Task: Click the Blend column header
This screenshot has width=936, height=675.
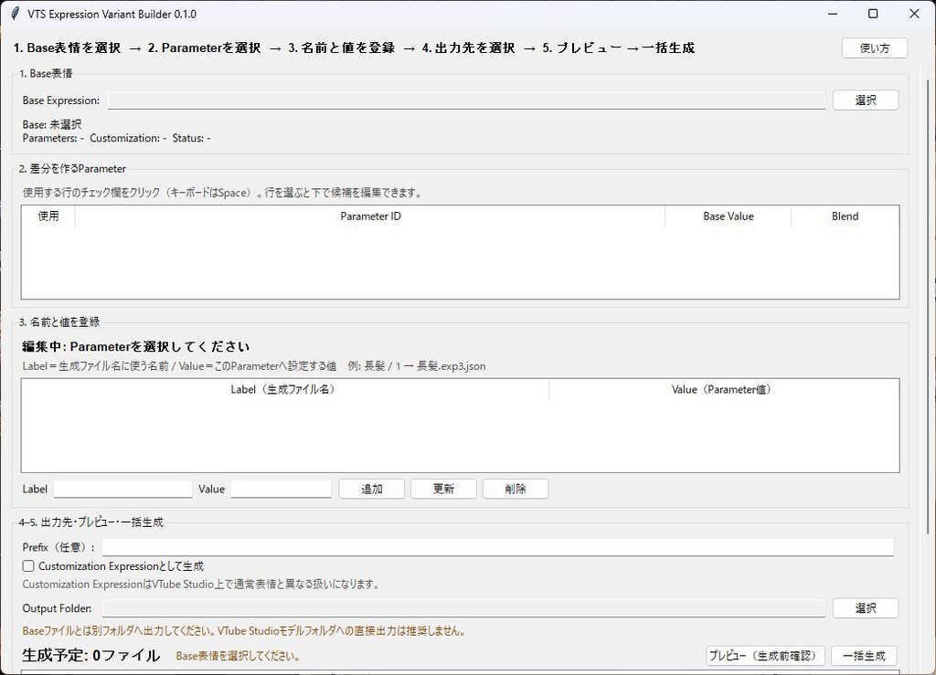Action: 846,216
